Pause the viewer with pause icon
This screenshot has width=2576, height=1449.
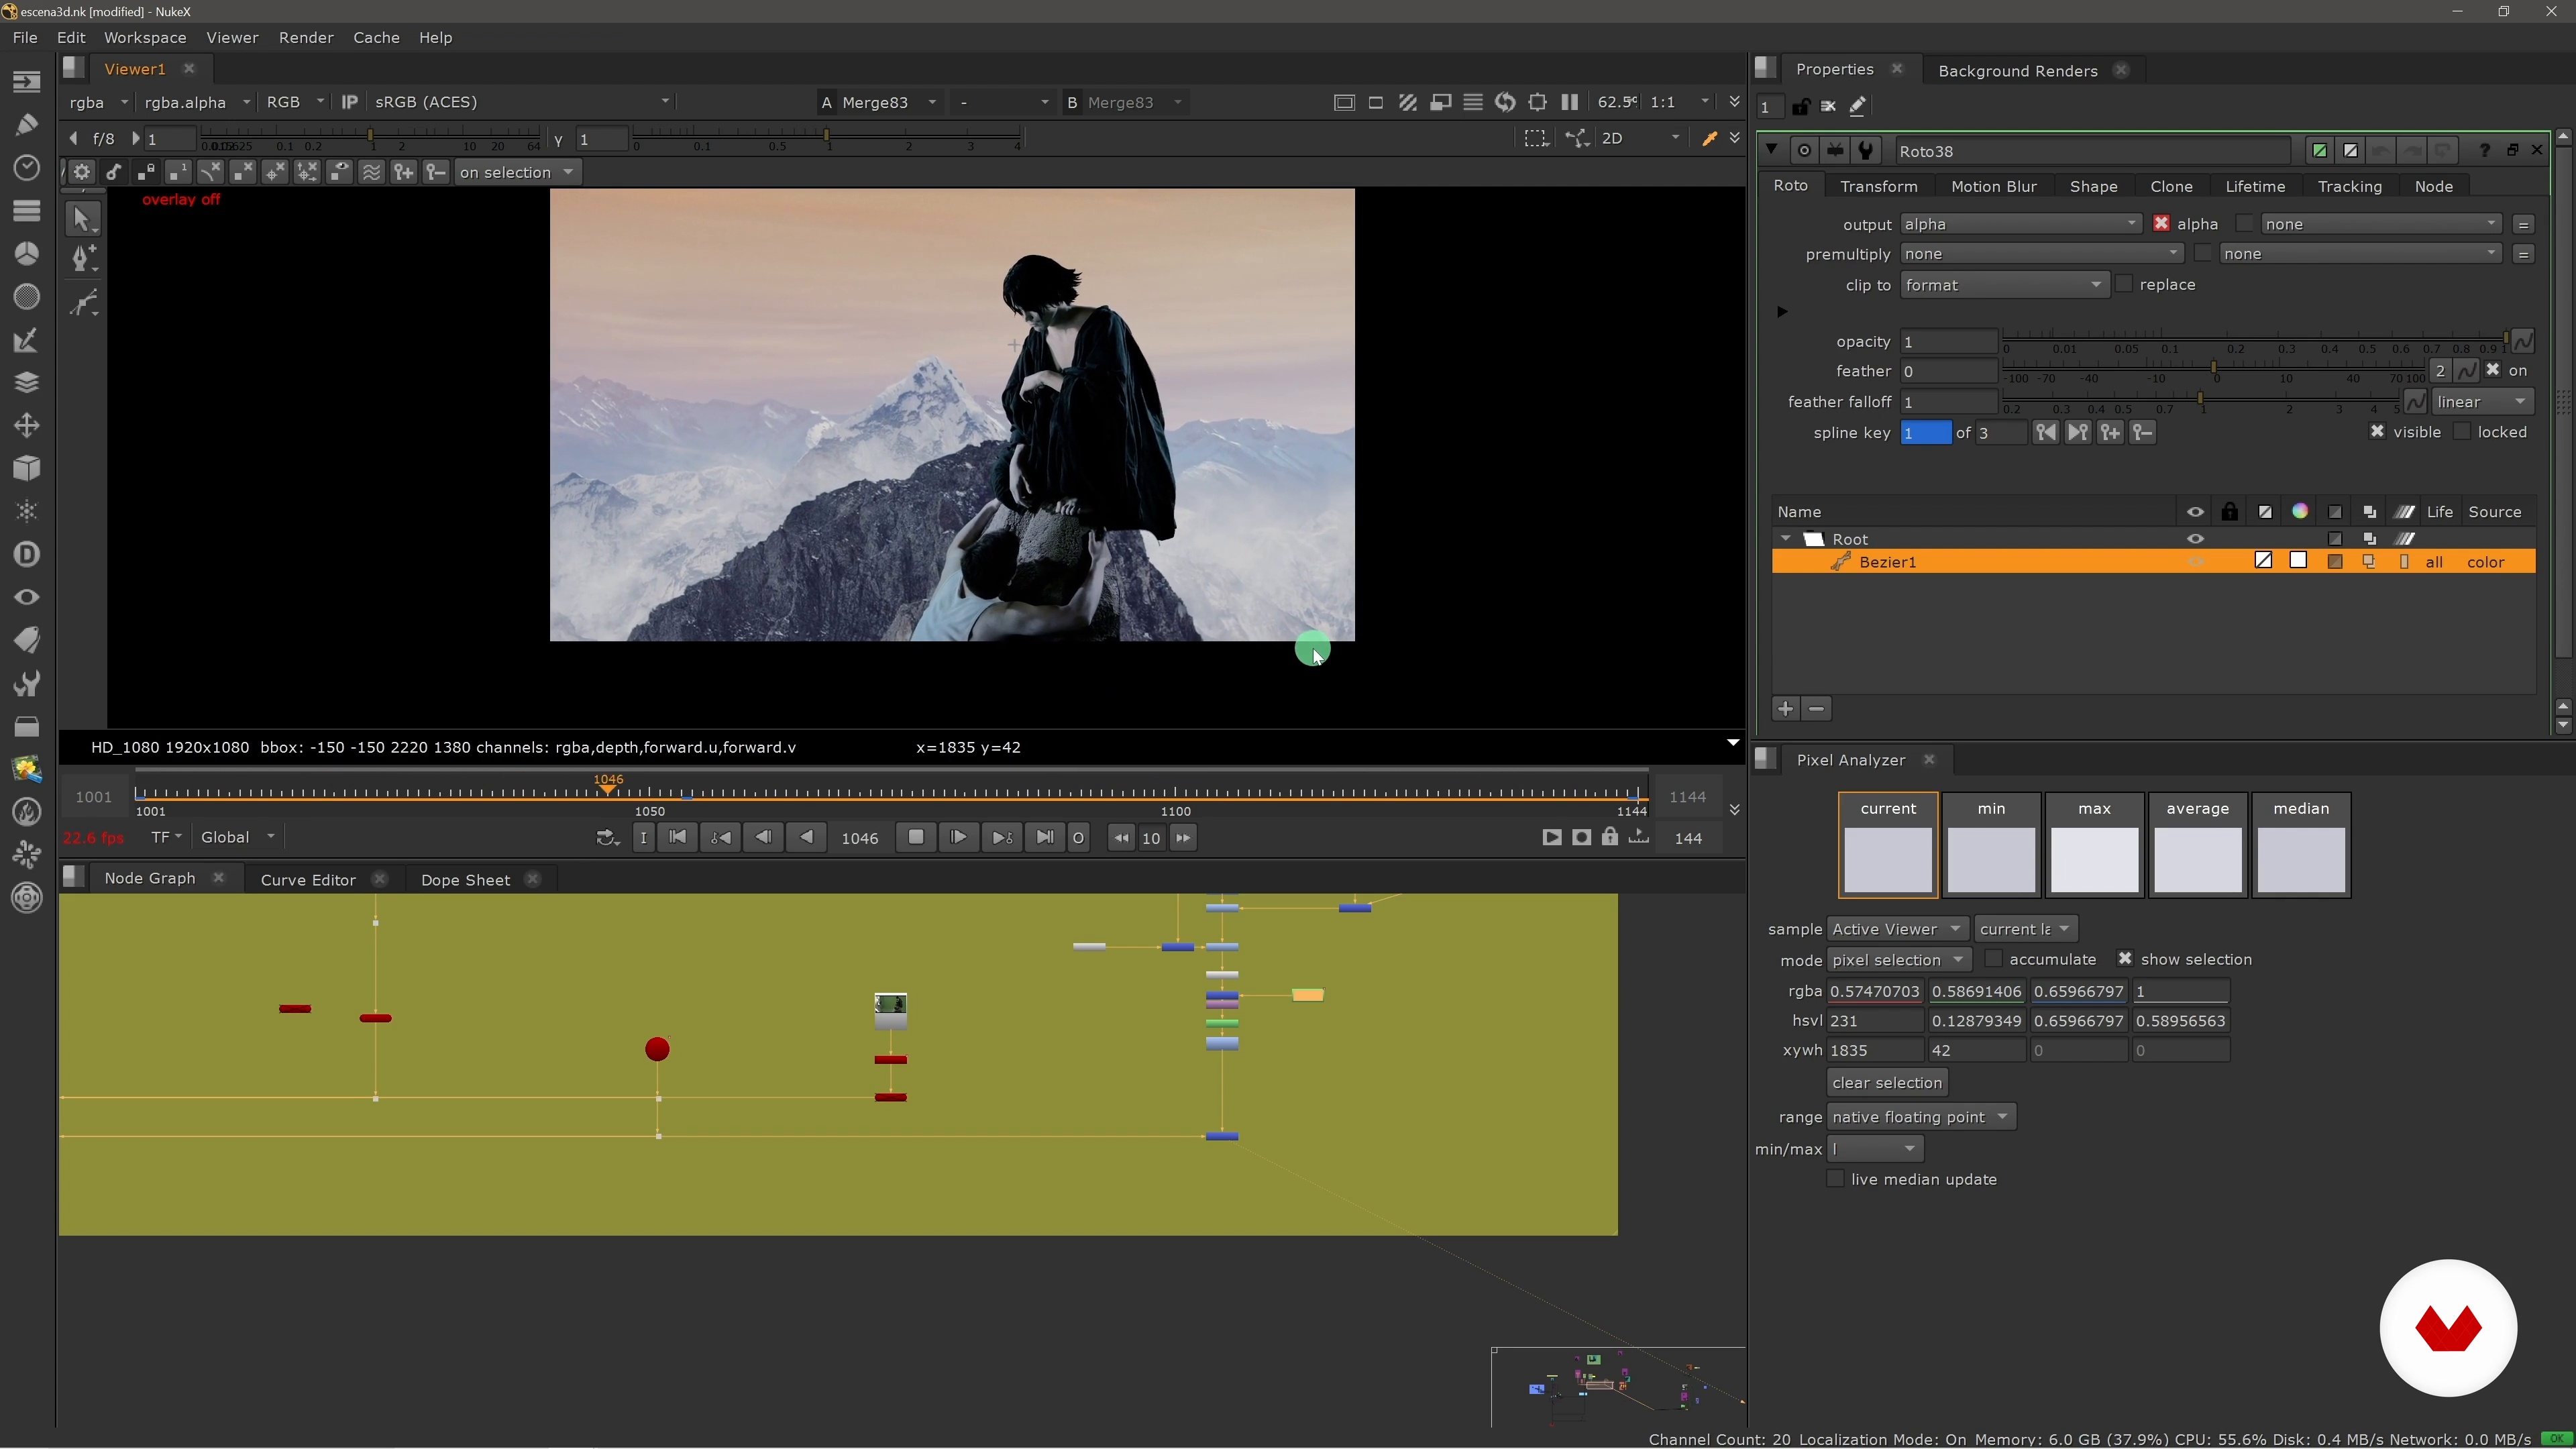pyautogui.click(x=1569, y=102)
